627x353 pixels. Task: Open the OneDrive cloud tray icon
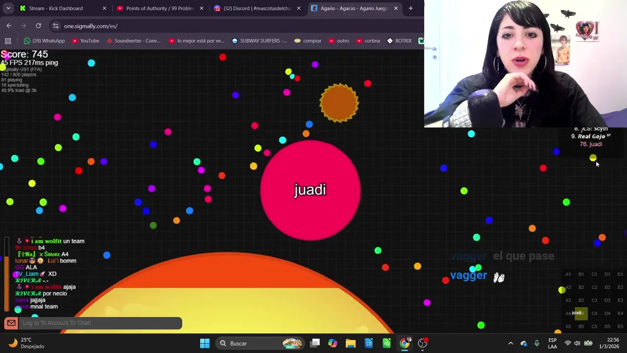point(524,343)
